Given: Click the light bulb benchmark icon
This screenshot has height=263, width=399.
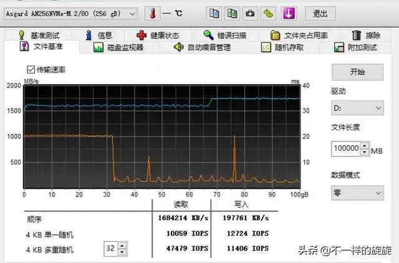Looking at the screenshot, I should 22,35.
